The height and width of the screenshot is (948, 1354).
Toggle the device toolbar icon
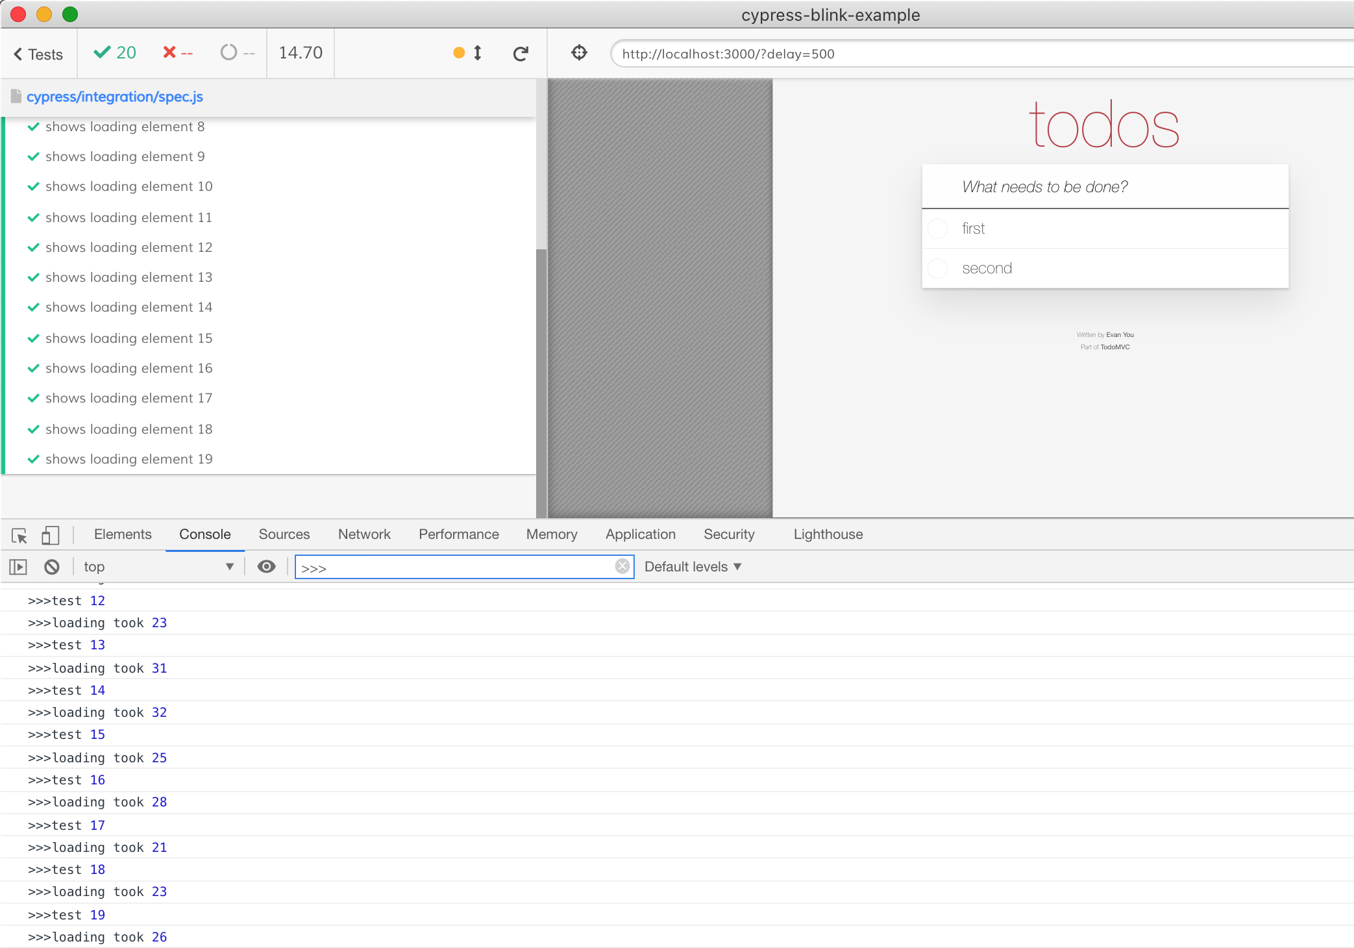pyautogui.click(x=50, y=536)
